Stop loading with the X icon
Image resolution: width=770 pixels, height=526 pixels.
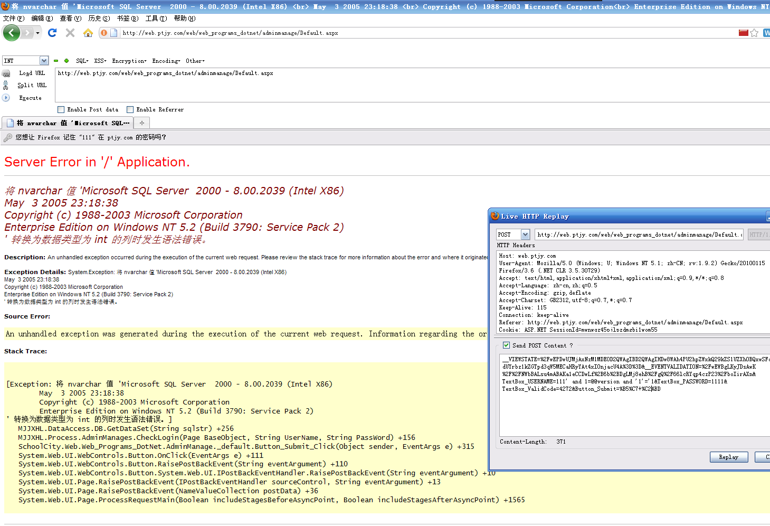pyautogui.click(x=70, y=33)
